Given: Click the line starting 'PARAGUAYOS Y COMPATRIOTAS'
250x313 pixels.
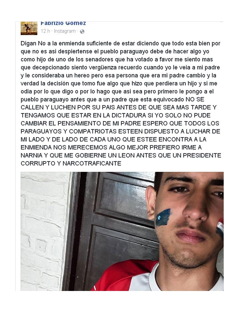Looking at the screenshot, I should coord(120,131).
